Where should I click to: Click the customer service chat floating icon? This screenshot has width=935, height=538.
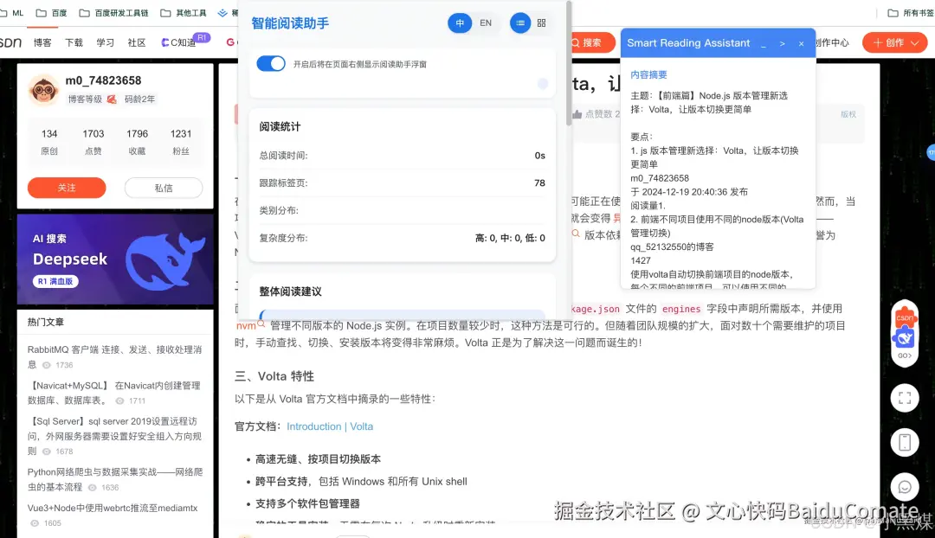click(x=905, y=487)
